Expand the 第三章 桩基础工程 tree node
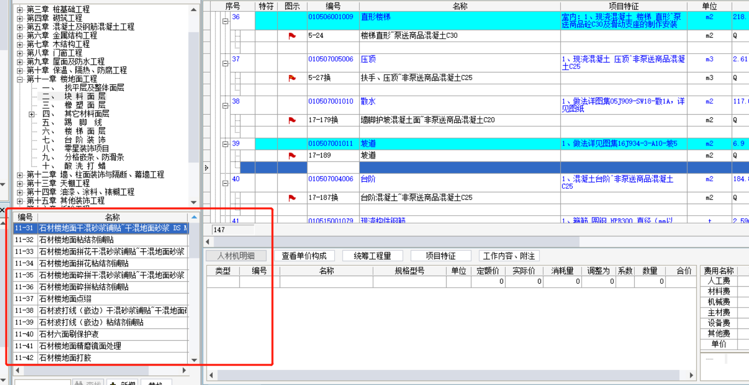749x385 pixels. (20, 9)
